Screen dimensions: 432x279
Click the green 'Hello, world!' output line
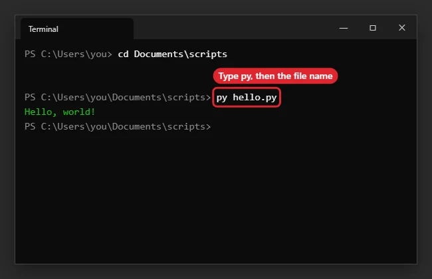point(60,112)
